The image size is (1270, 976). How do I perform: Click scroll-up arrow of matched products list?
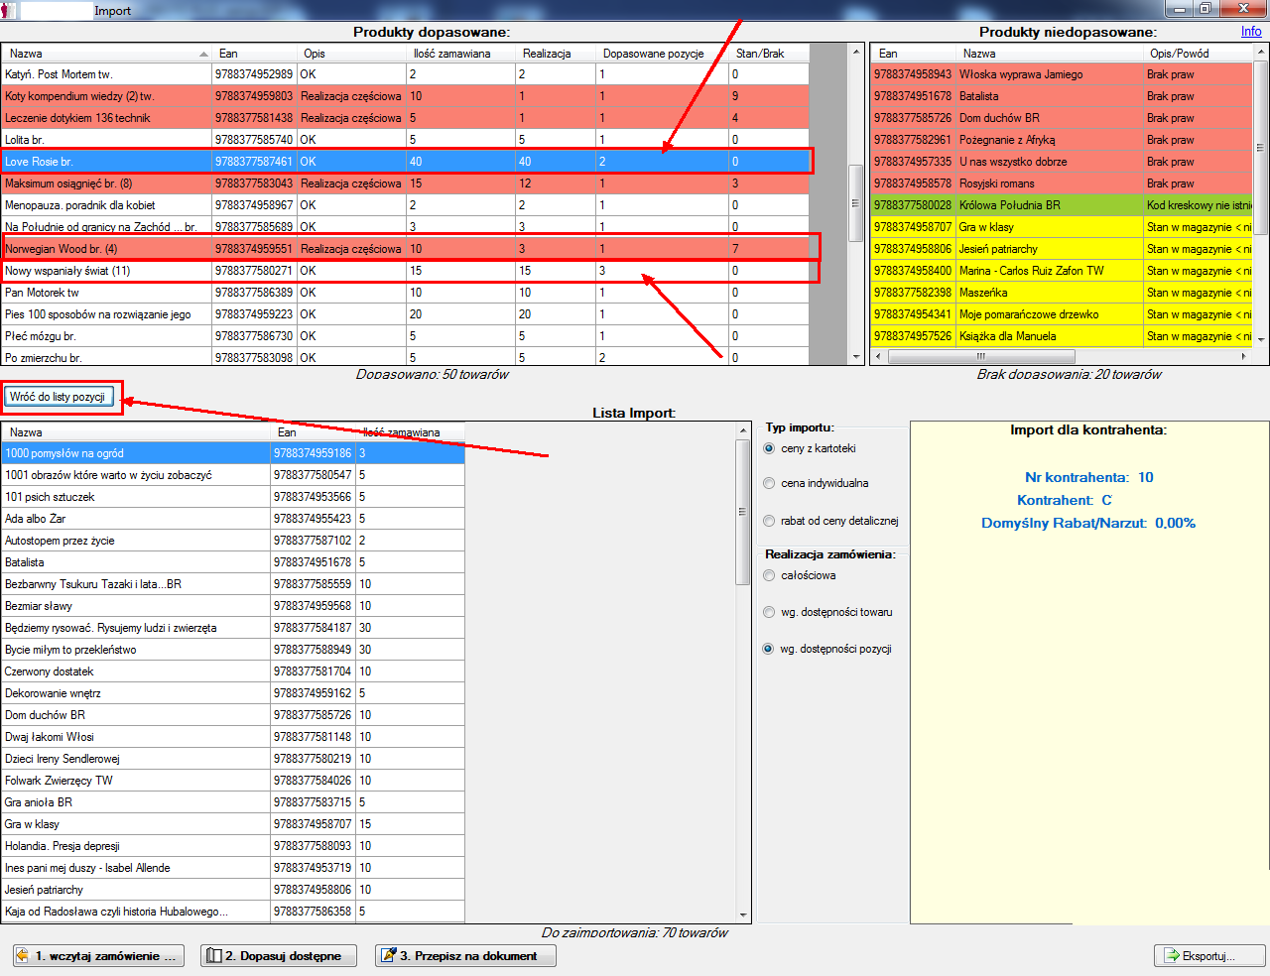[x=855, y=52]
